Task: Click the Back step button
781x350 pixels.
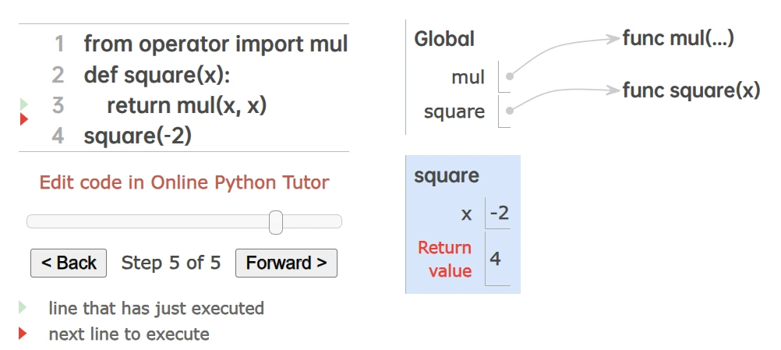Action: pos(69,263)
